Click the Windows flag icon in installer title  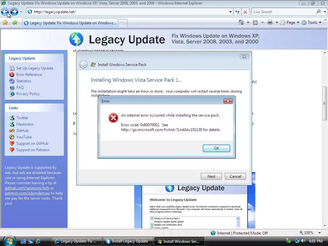[93, 65]
